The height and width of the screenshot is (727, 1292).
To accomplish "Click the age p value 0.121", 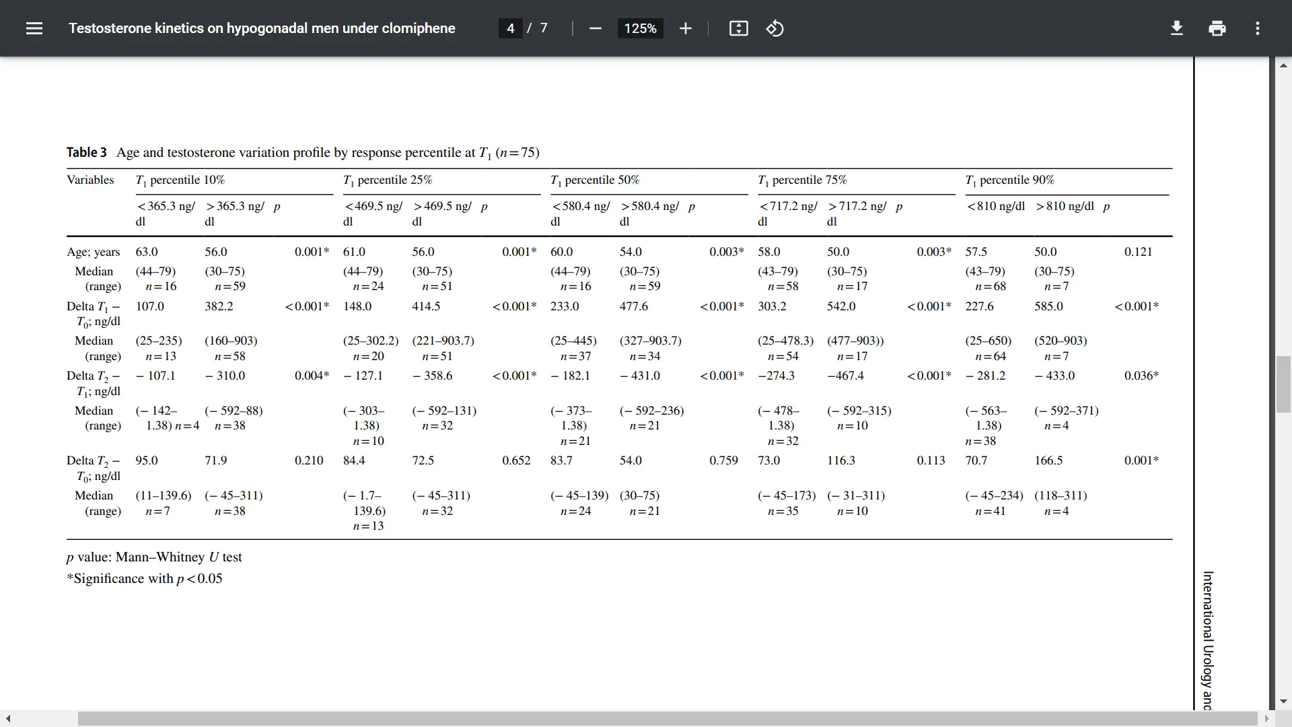I will pyautogui.click(x=1138, y=252).
